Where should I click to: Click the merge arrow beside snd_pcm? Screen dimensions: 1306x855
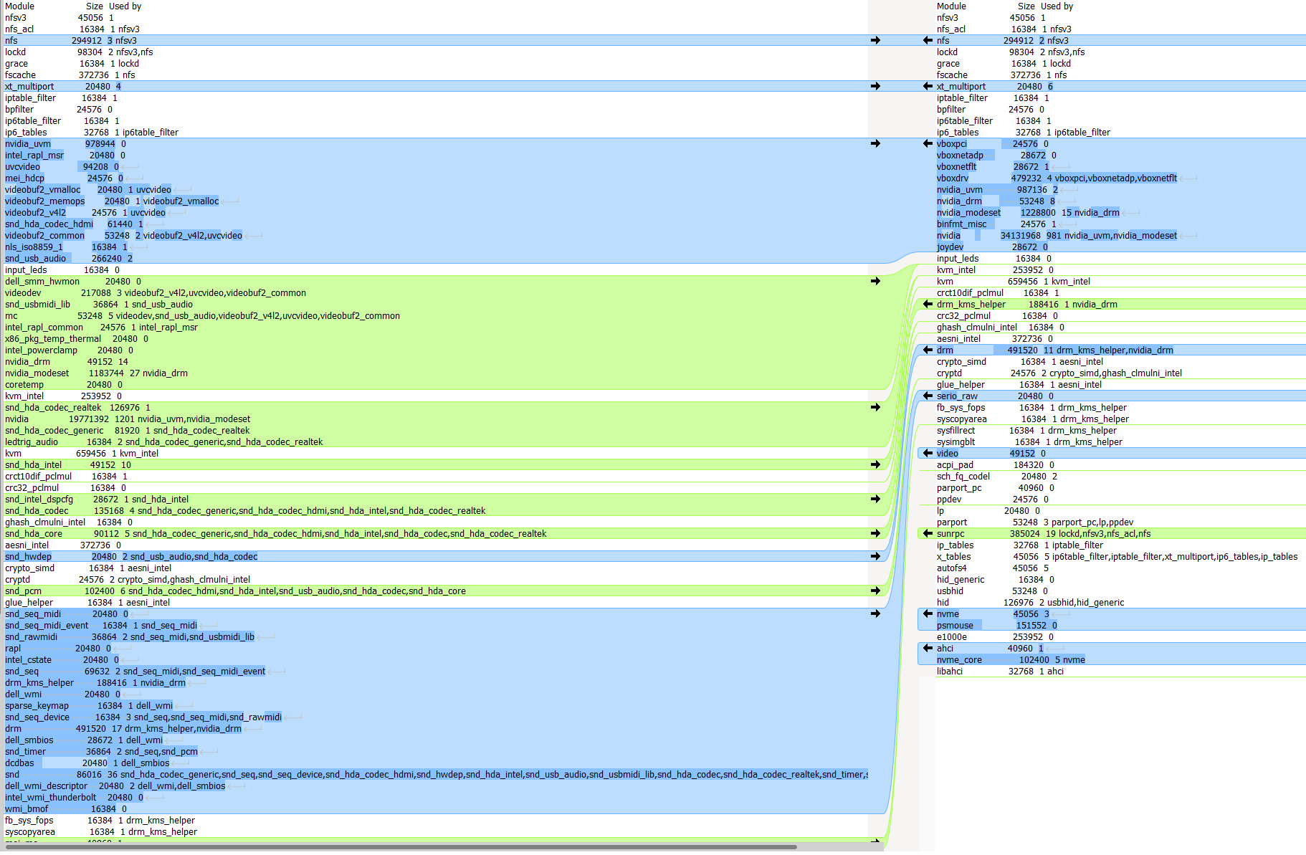coord(875,591)
